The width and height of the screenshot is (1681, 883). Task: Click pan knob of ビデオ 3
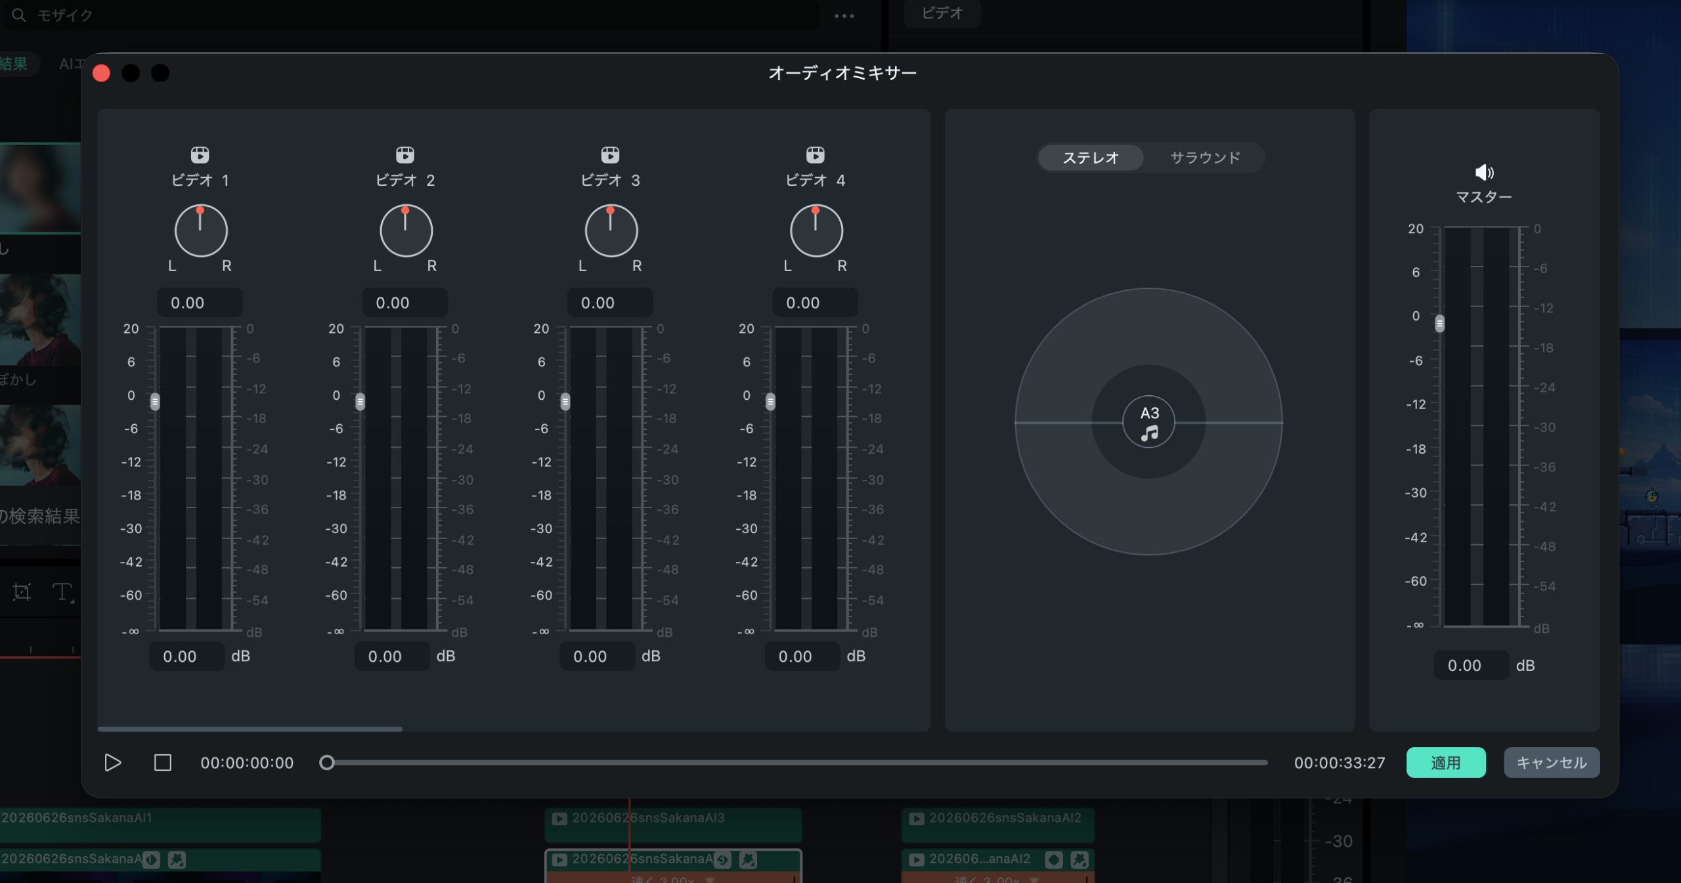coord(611,230)
